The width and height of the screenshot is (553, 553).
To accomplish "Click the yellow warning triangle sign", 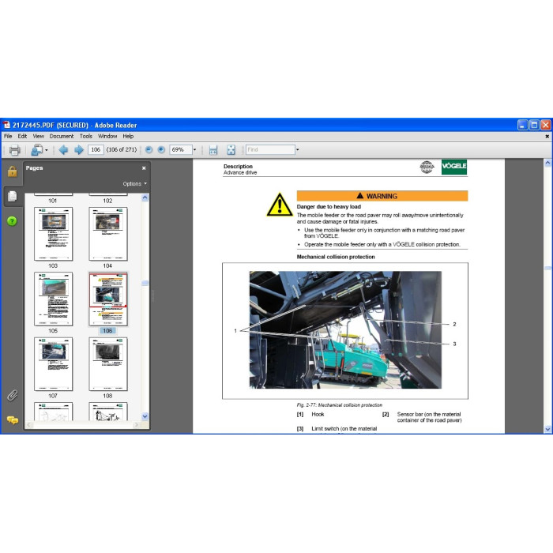I will point(280,205).
